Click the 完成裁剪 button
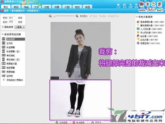This screenshot has height=124, width=165. click(62, 122)
